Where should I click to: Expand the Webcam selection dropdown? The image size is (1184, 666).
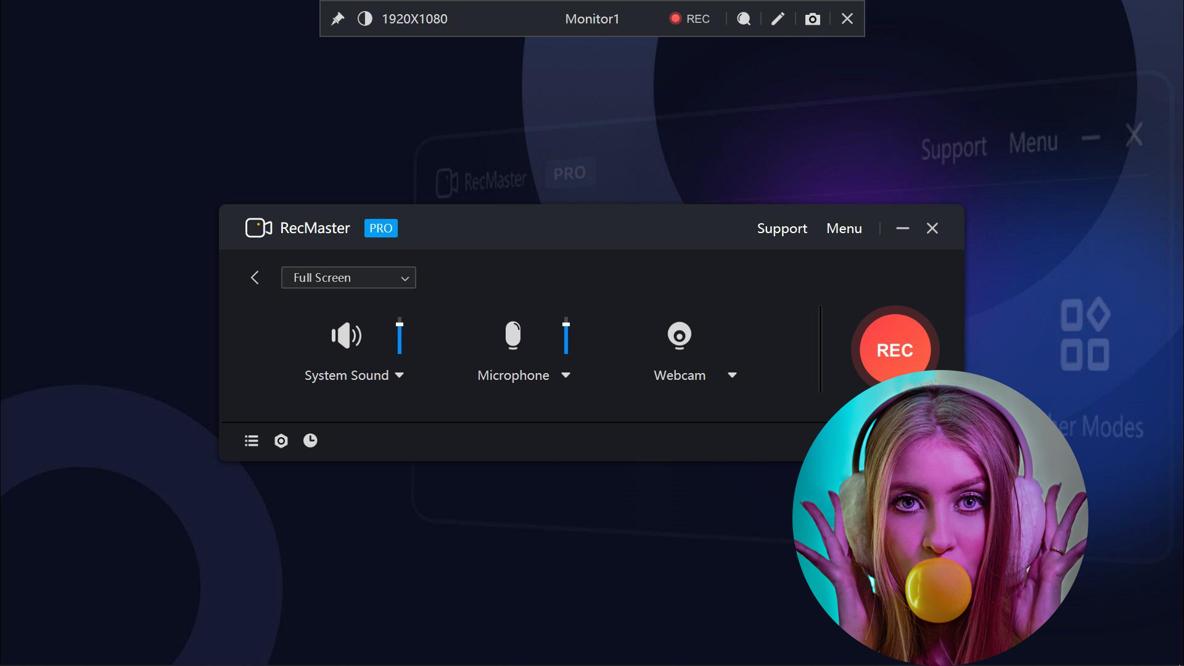pyautogui.click(x=733, y=375)
